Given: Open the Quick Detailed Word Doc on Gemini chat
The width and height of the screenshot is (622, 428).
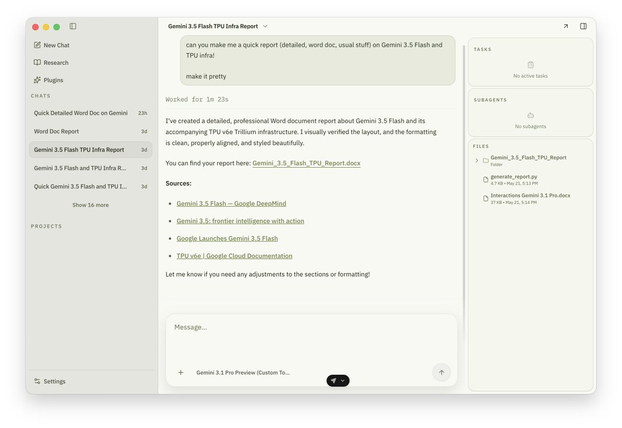Looking at the screenshot, I should [91, 113].
